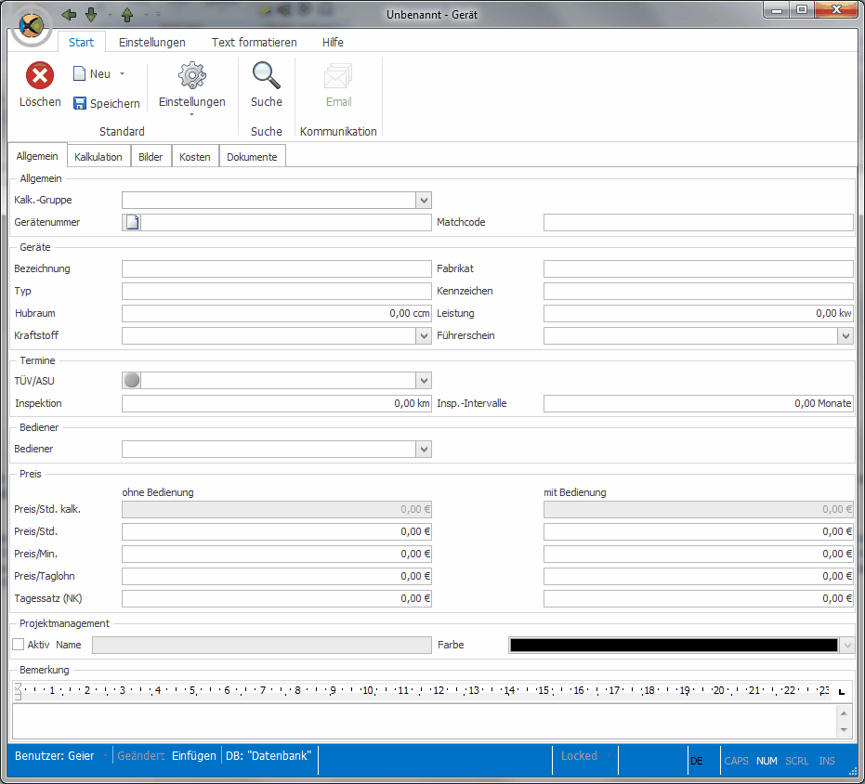Click the Suche magnifying glass icon

click(267, 75)
